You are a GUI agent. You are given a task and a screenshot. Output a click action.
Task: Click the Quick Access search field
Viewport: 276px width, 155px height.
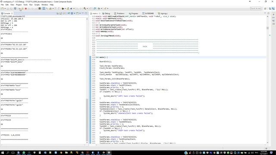click(x=256, y=9)
